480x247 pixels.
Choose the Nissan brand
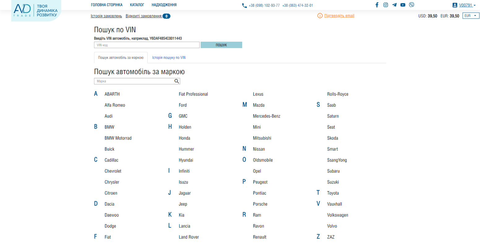pyautogui.click(x=259, y=149)
